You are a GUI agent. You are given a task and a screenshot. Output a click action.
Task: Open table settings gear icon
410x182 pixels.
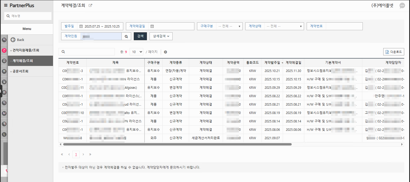[166, 52]
